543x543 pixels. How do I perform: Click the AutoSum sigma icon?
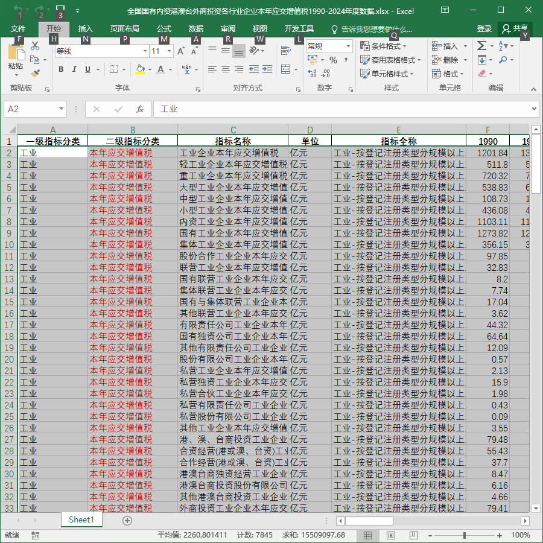[x=481, y=46]
